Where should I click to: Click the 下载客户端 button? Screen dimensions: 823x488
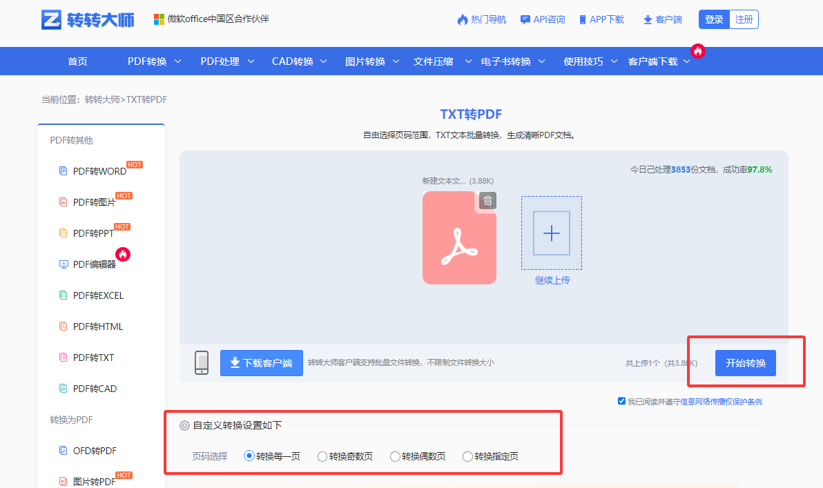262,363
